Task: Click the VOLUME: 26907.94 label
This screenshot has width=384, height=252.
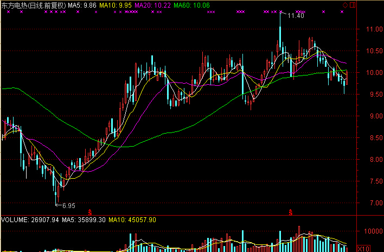Action: 30,220
